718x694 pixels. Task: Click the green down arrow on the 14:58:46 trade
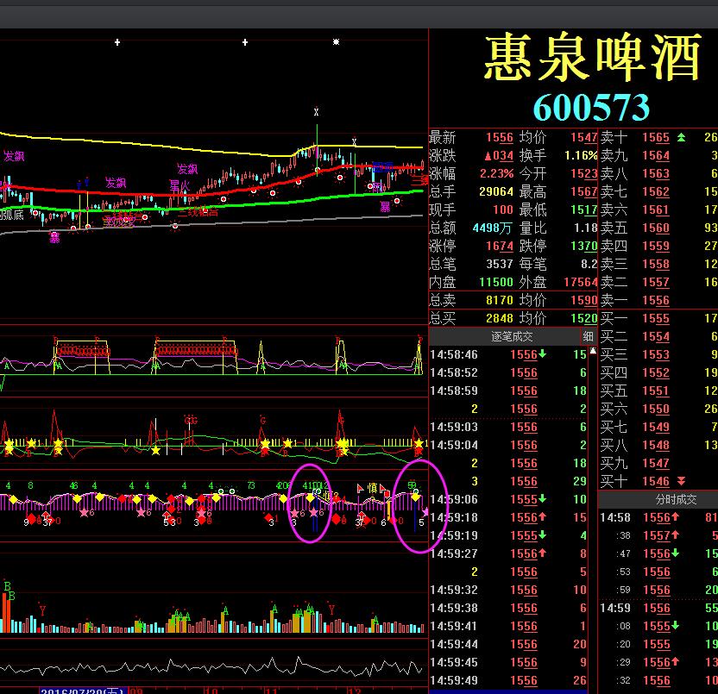[542, 353]
